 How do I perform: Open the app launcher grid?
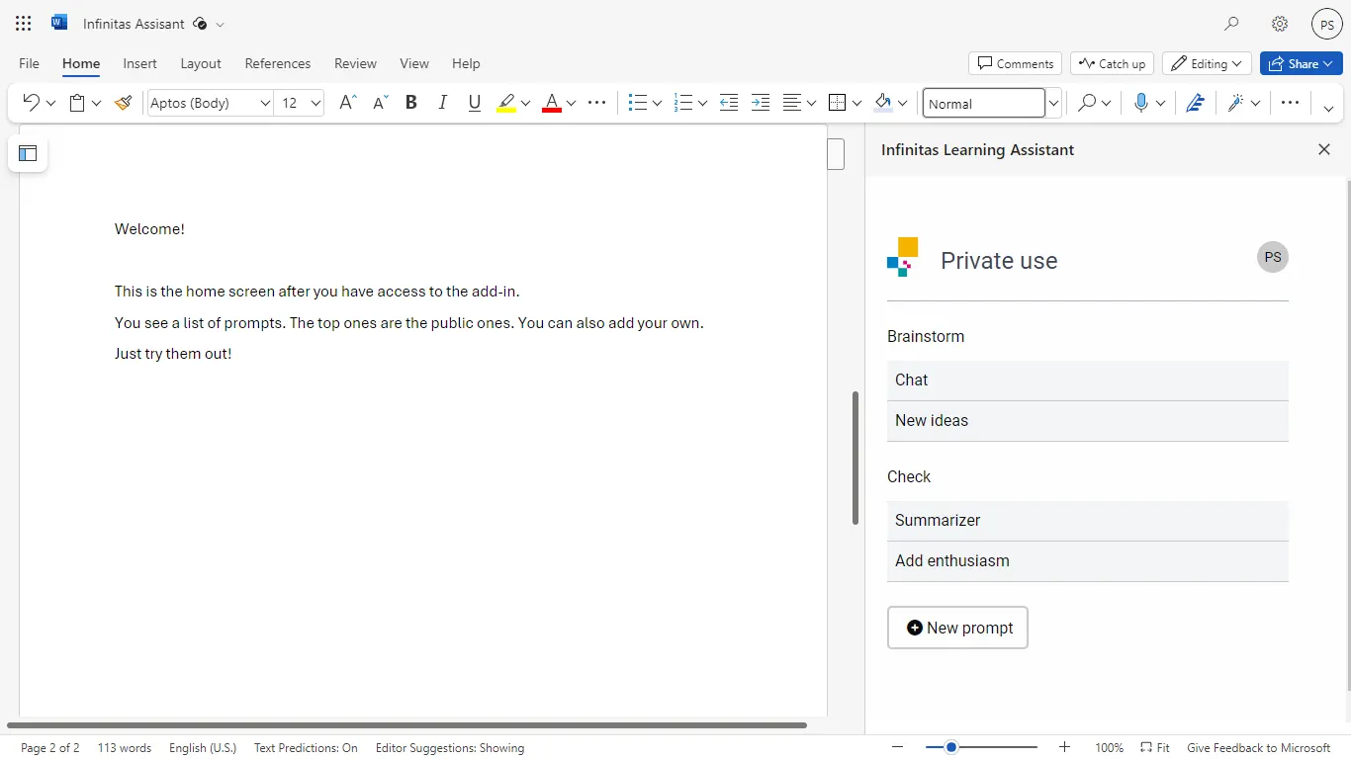pyautogui.click(x=24, y=24)
